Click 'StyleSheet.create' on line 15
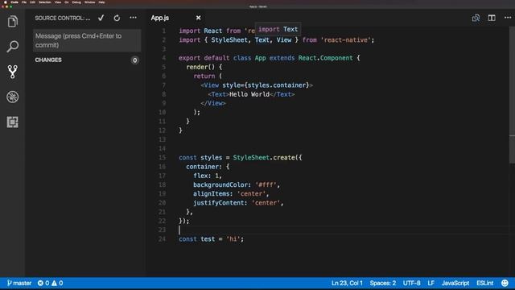 [264, 158]
